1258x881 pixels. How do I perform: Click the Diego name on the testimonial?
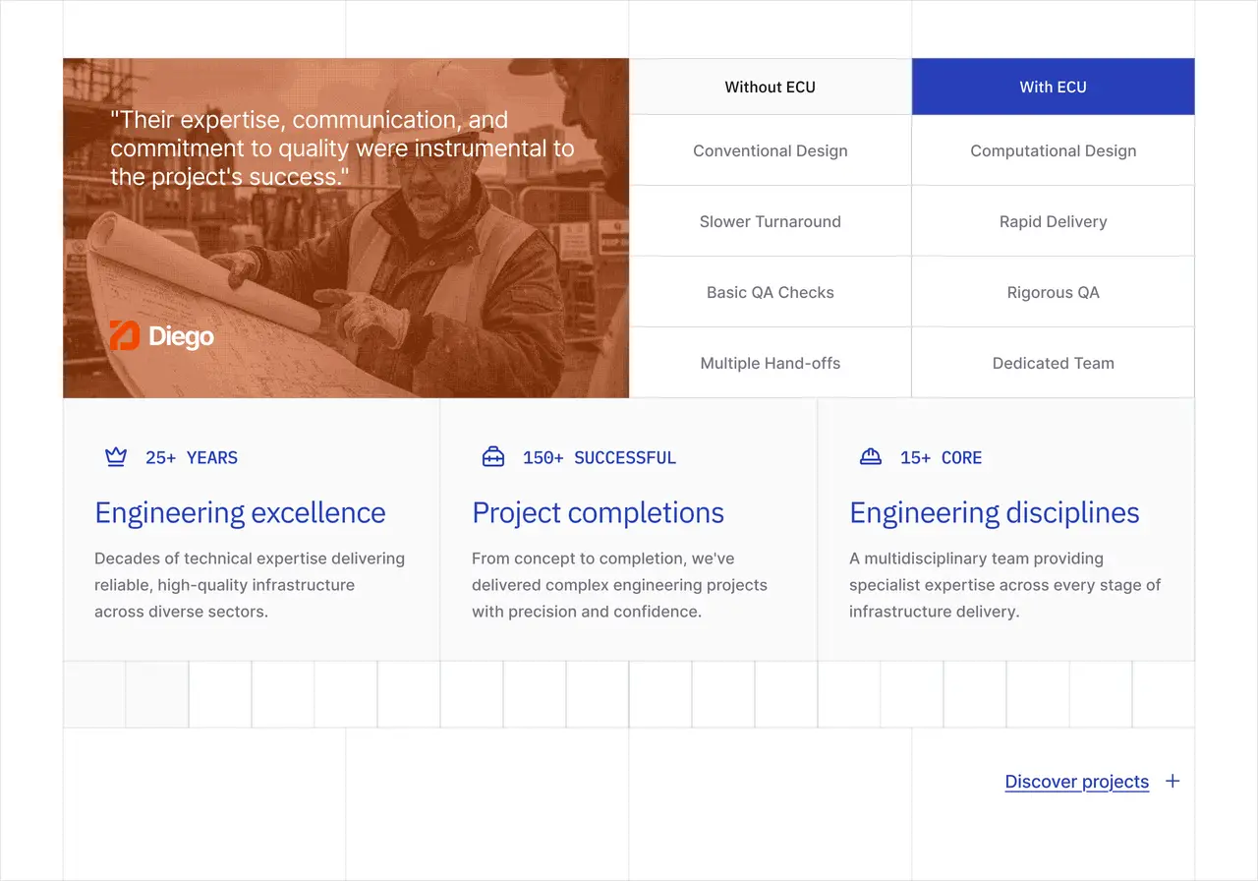click(x=182, y=337)
